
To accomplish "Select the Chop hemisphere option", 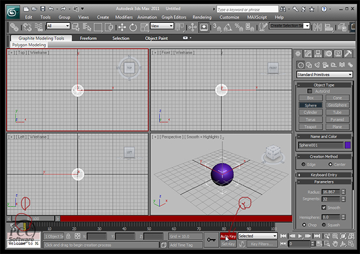I will 304,225.
